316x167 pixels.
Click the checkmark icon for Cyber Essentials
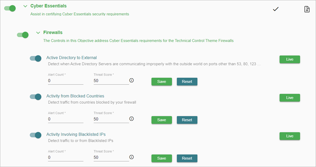point(275,9)
